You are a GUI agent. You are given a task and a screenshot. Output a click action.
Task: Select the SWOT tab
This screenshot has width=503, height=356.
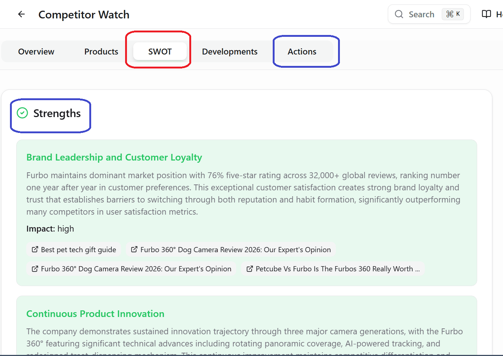point(160,52)
